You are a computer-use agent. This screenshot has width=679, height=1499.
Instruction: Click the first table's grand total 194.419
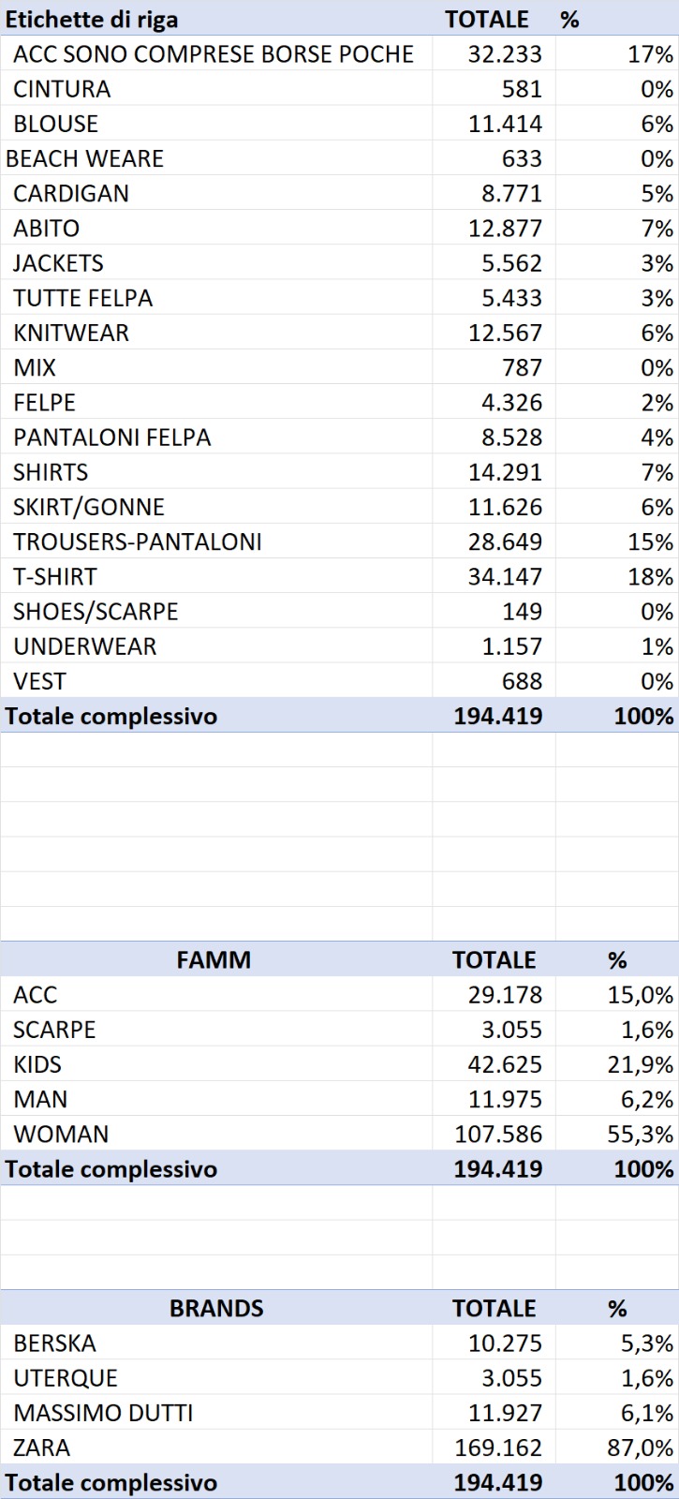[x=498, y=716]
